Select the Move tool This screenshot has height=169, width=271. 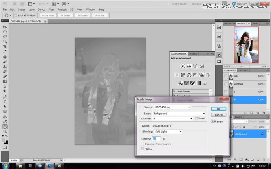[5, 26]
